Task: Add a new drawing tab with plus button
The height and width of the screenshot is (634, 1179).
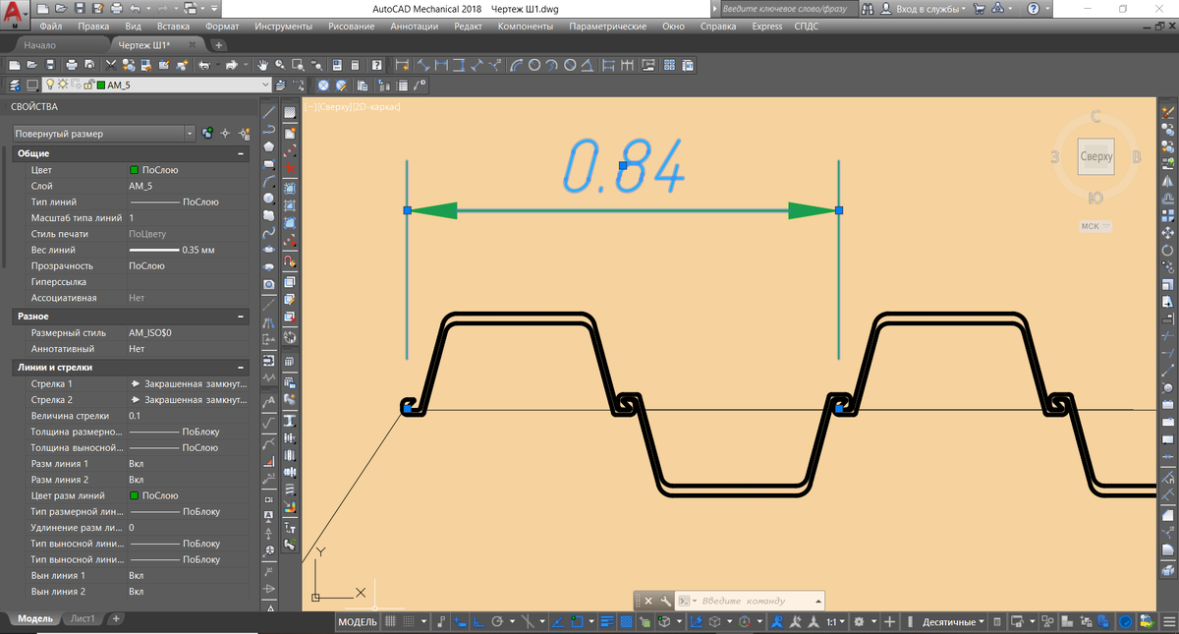Action: pyautogui.click(x=217, y=45)
